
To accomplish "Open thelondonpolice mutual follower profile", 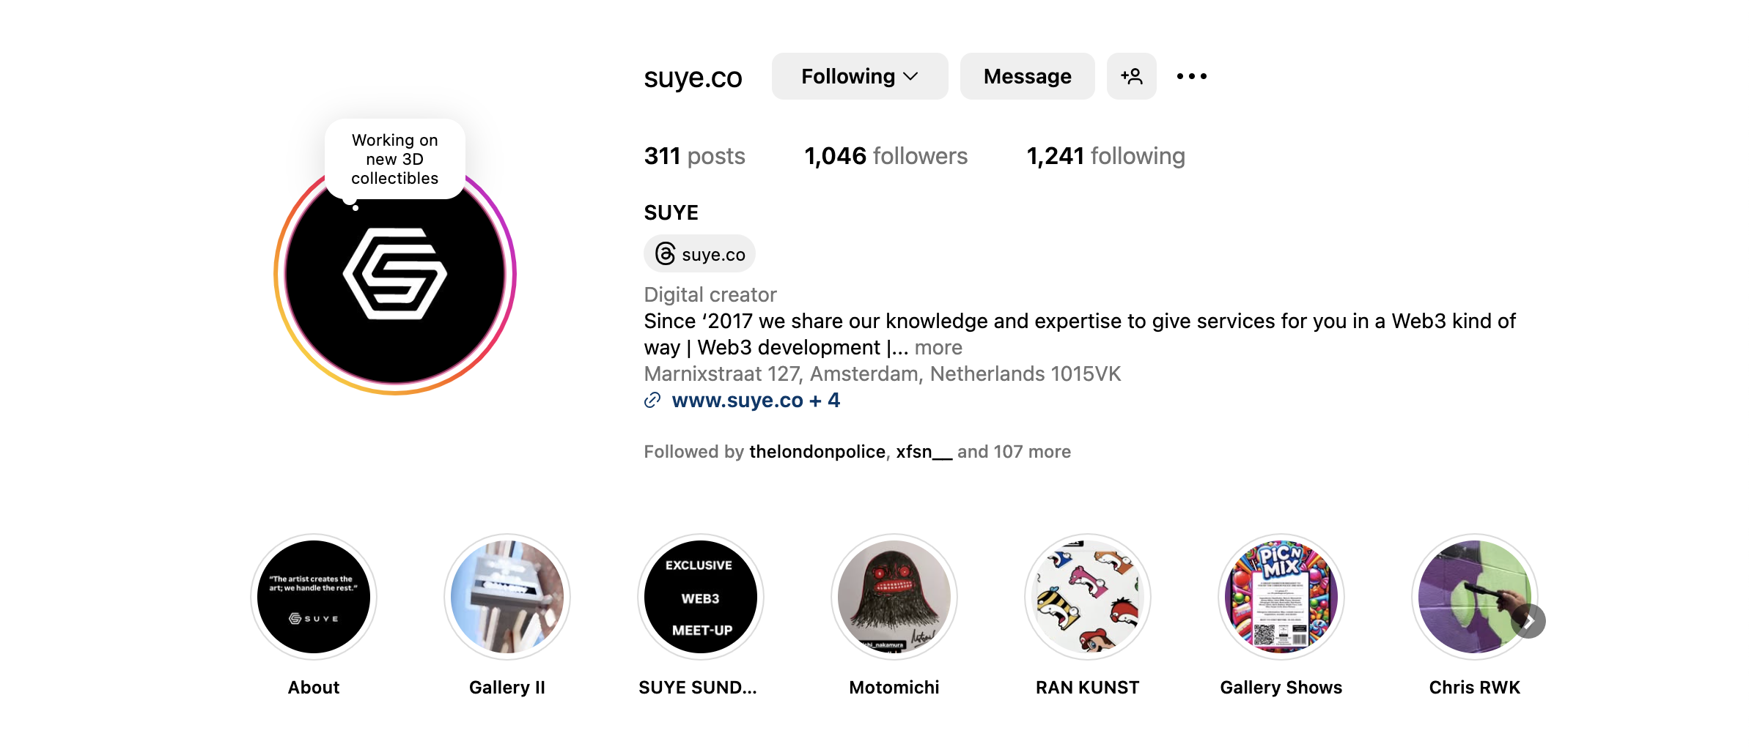I will coord(817,452).
